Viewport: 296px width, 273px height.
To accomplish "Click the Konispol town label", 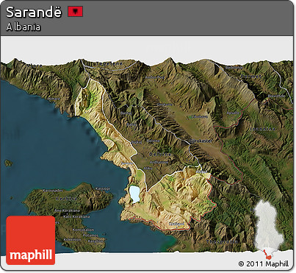I will (176, 224).
